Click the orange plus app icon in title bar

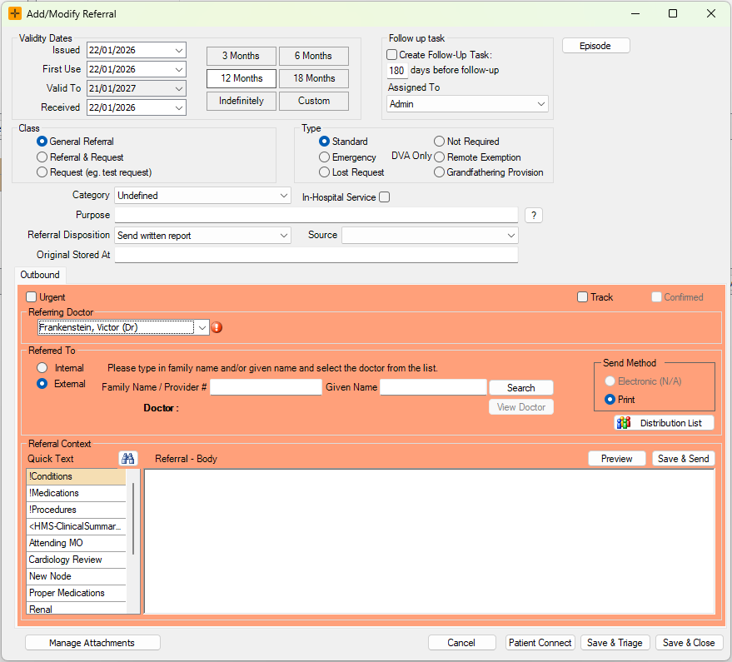(15, 14)
